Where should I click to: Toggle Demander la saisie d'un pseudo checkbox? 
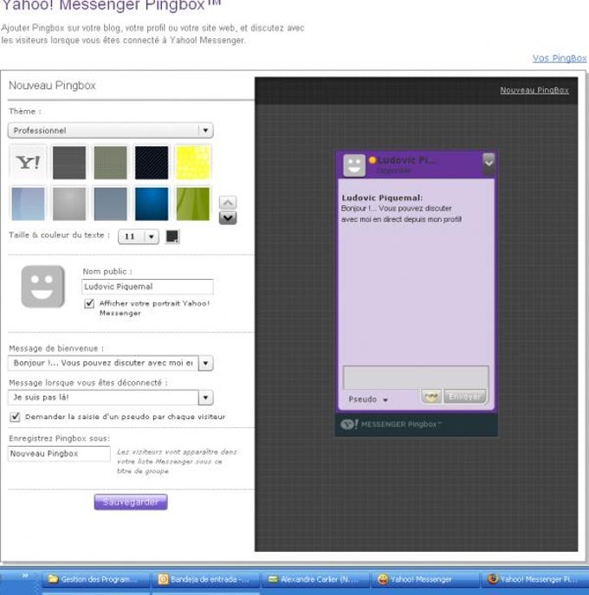tap(16, 417)
